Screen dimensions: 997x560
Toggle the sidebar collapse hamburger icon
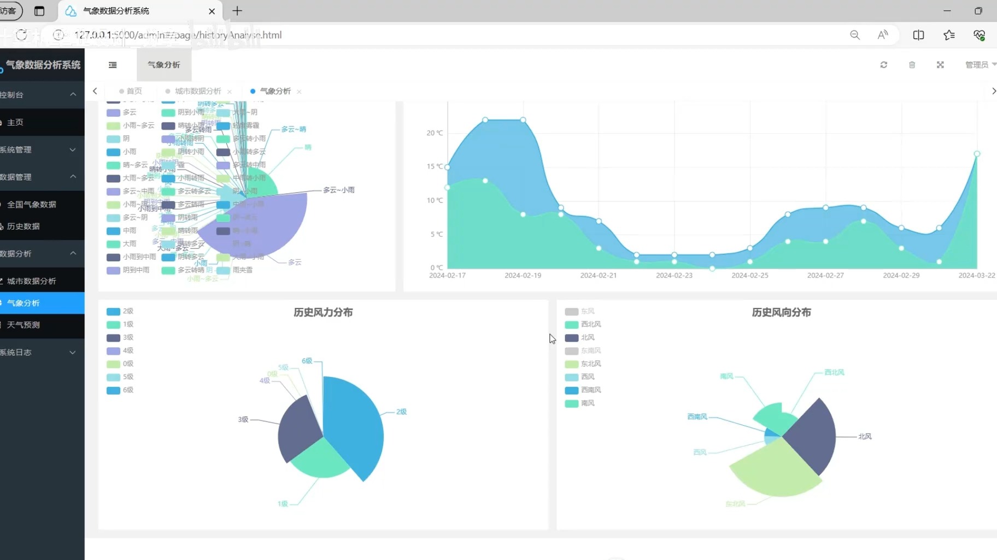pyautogui.click(x=113, y=65)
